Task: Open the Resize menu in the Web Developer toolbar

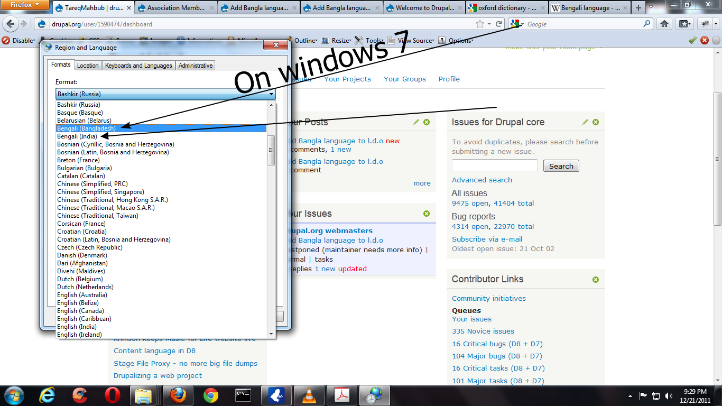Action: [337, 41]
